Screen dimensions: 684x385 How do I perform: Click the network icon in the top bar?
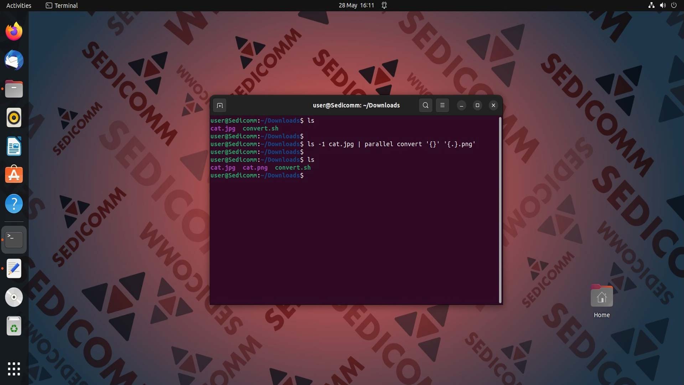[651, 5]
